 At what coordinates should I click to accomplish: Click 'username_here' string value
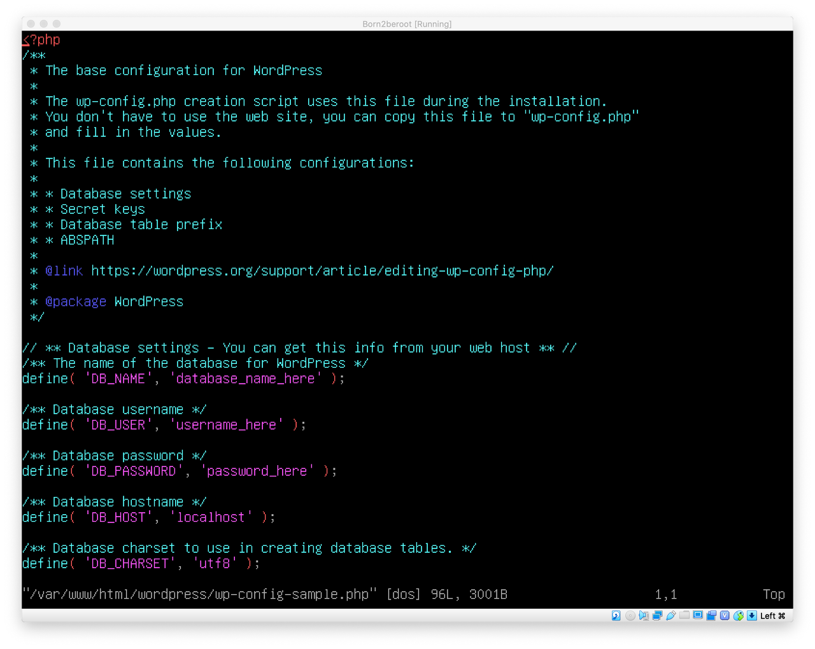coord(226,425)
